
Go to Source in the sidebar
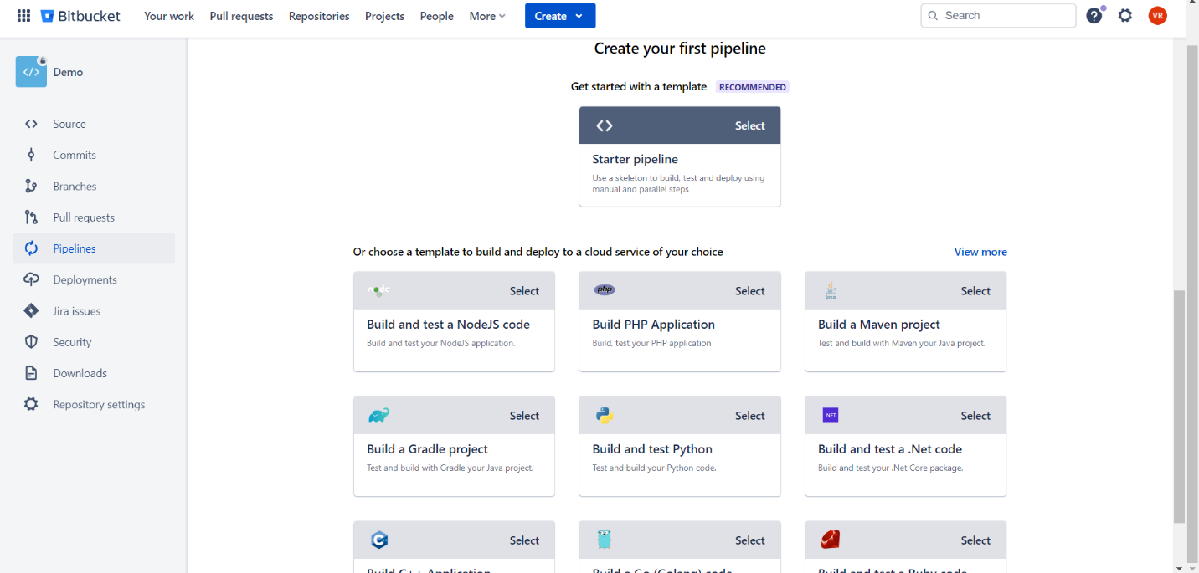click(x=94, y=124)
